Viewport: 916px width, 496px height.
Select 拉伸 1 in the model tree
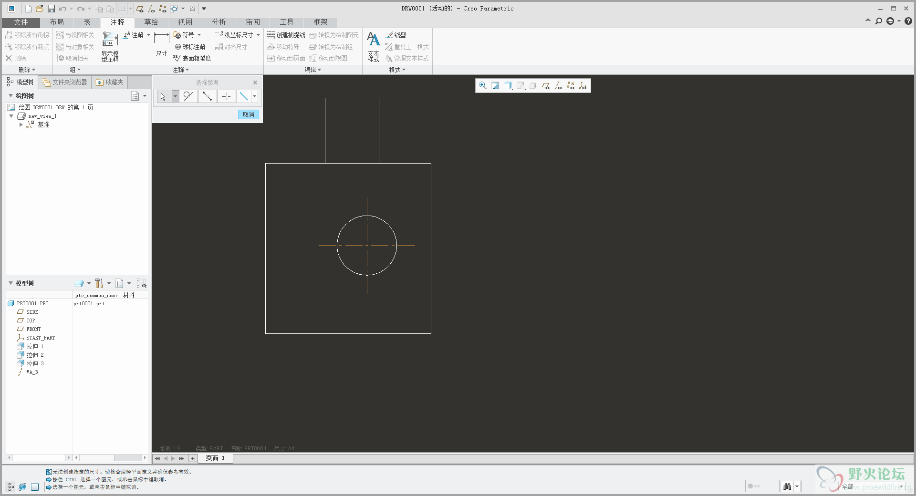coord(35,346)
